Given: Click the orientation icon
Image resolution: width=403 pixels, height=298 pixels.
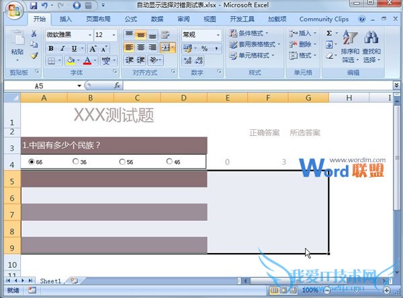Looking at the screenshot, I should click(153, 60).
